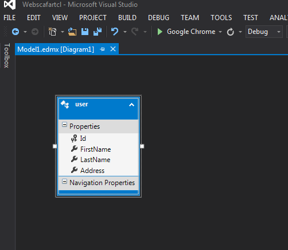Click the toolbar drag grip handle
The height and width of the screenshot is (250, 288).
point(6,32)
